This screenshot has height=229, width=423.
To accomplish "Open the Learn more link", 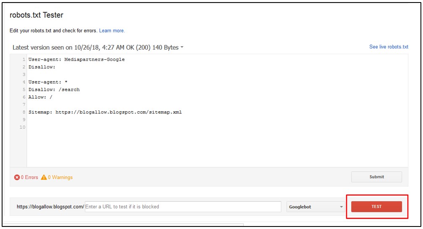I will tap(112, 31).
